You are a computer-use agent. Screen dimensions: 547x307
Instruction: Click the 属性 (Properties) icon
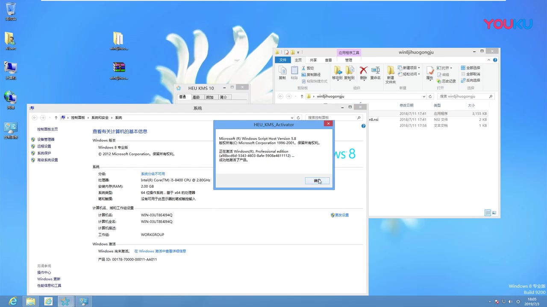(x=429, y=73)
